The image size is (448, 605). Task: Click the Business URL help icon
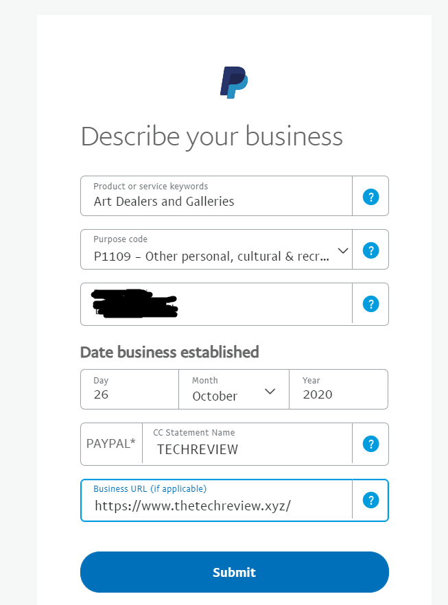pyautogui.click(x=370, y=500)
